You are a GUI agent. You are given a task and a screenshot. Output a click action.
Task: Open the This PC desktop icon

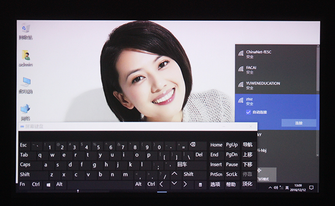25,83
